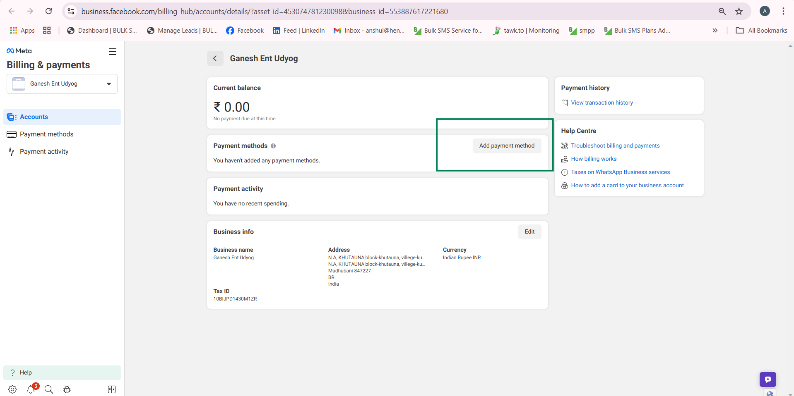
Task: Click the Meta logo
Action: tap(19, 51)
